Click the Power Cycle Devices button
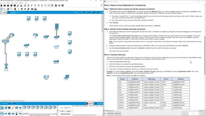 [x=10, y=103]
